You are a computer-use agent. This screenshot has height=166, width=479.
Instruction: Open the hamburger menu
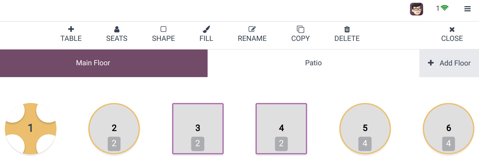[x=467, y=8]
